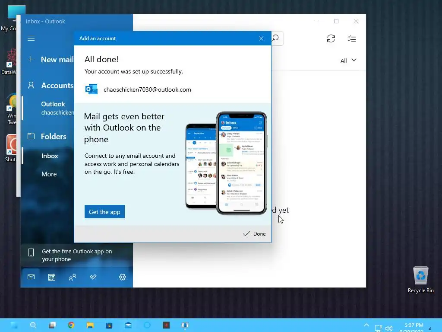442x332 pixels.
Task: Enter selection mode with checklist icon
Action: [x=352, y=38]
